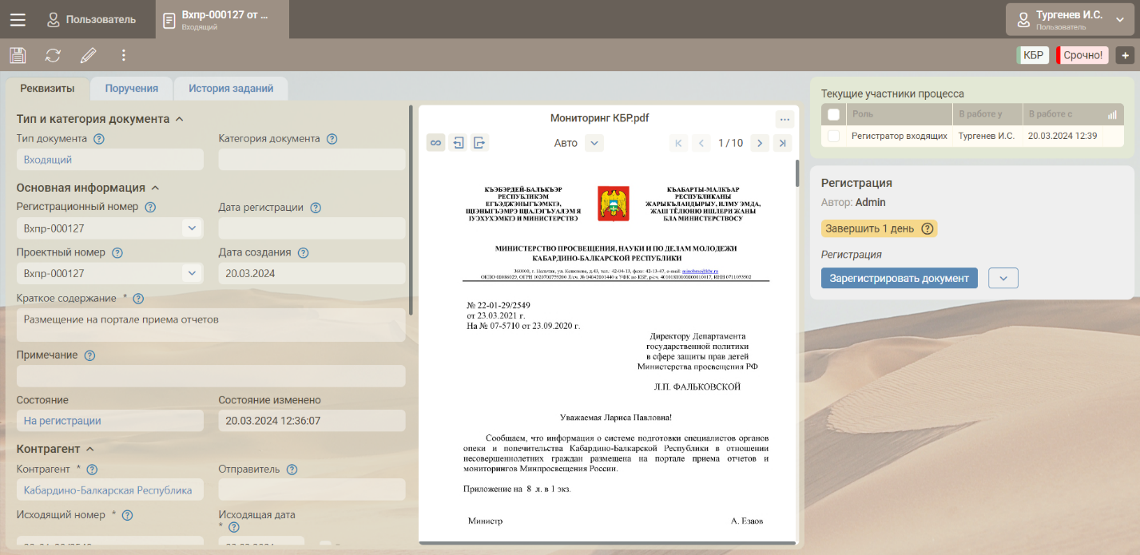Jump to last page of PDF
This screenshot has width=1140, height=555.
point(783,143)
